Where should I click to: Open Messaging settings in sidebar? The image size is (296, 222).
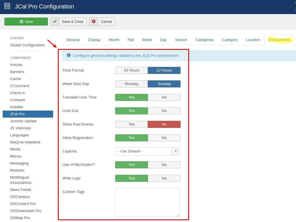(19, 163)
